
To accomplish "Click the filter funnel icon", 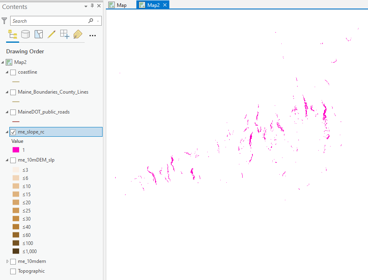I will (x=4, y=21).
